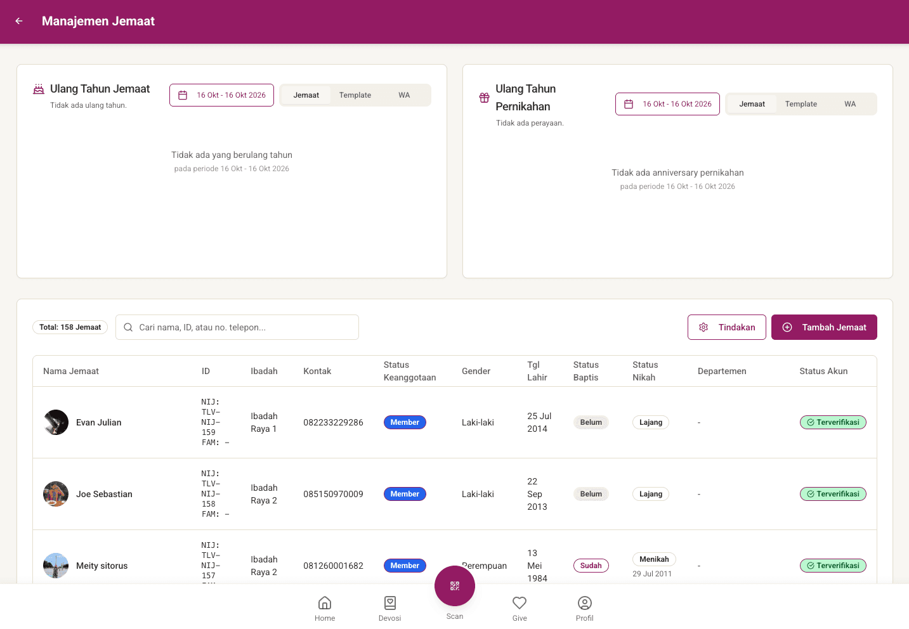Screen dimensions: 909x629
Task: Open the QR Scan button
Action: (x=455, y=586)
